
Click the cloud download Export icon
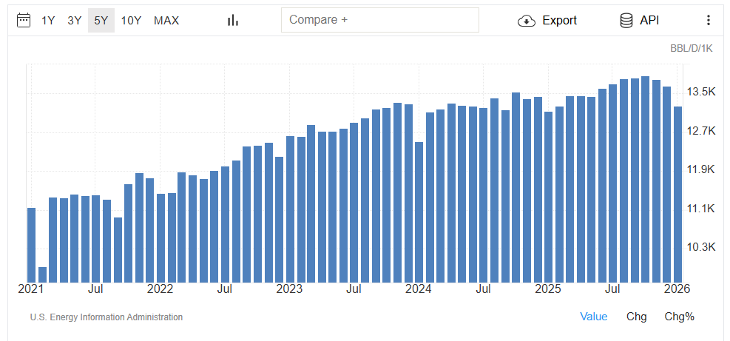[x=527, y=21]
